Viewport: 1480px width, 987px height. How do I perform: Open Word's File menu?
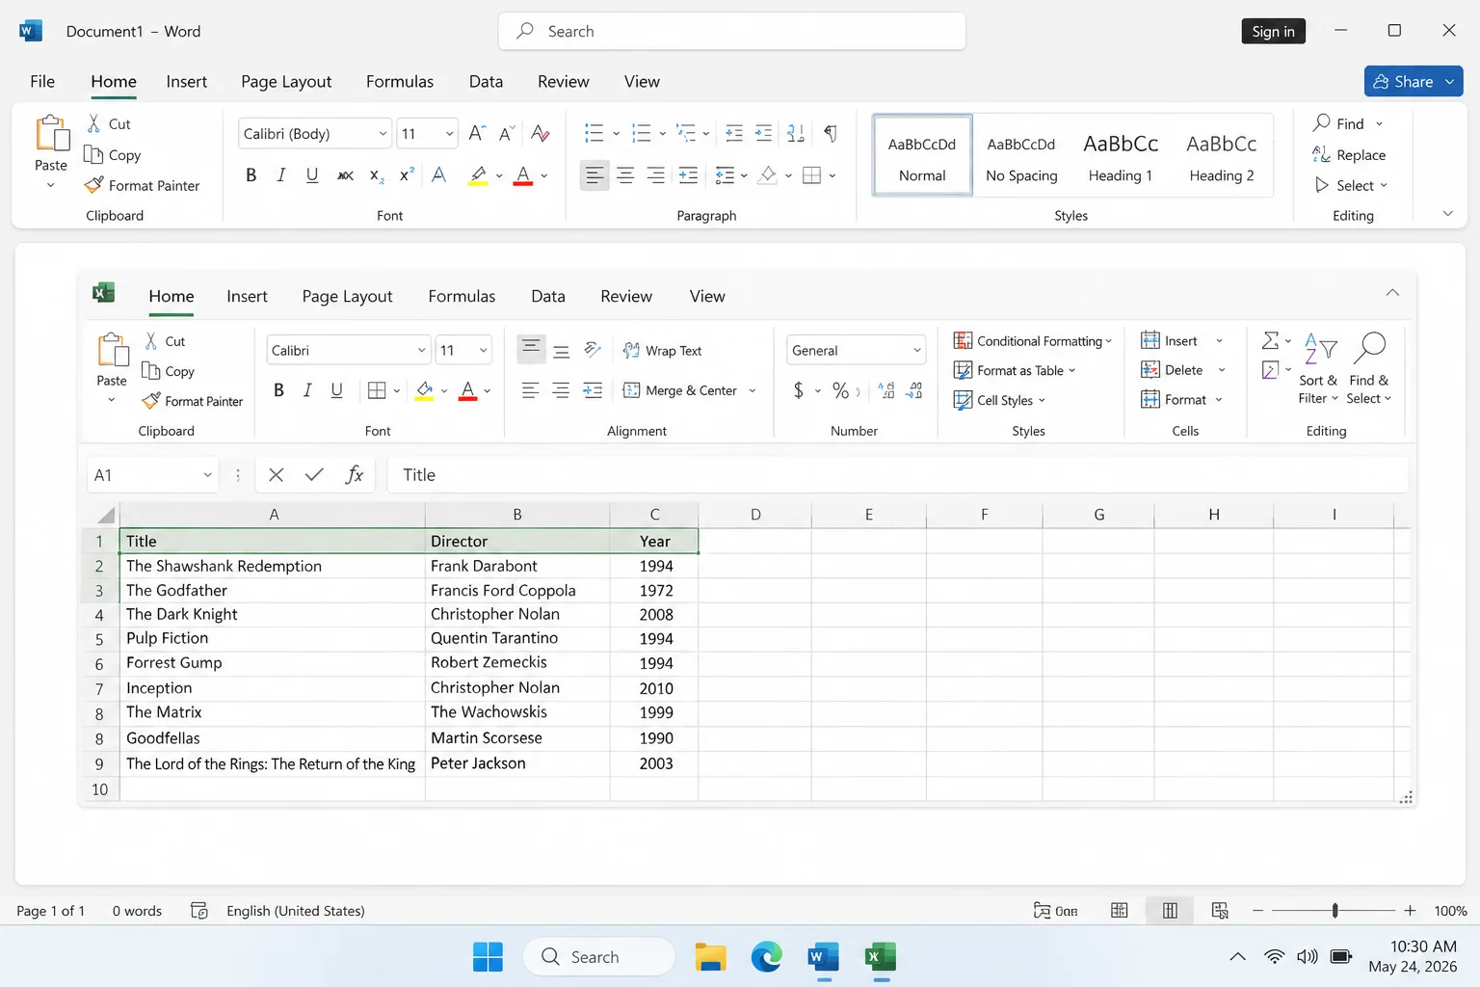tap(42, 81)
